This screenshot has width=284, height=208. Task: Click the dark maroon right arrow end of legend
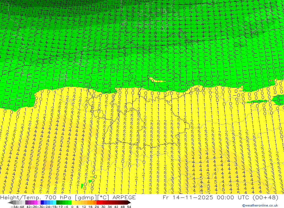coord(129,202)
